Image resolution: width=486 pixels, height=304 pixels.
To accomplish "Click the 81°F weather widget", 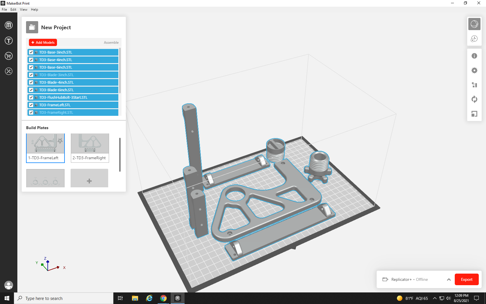I will coord(412,298).
